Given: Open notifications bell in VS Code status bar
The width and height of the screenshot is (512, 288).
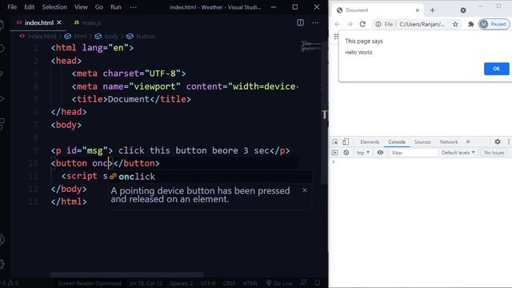Looking at the screenshot, I should pos(317,282).
